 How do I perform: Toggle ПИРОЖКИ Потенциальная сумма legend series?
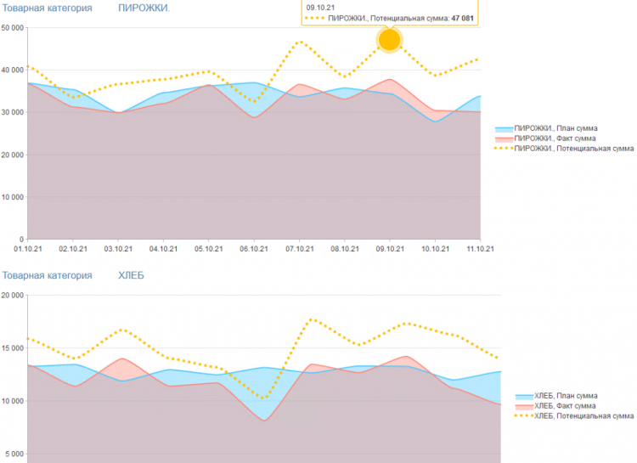[x=564, y=149]
